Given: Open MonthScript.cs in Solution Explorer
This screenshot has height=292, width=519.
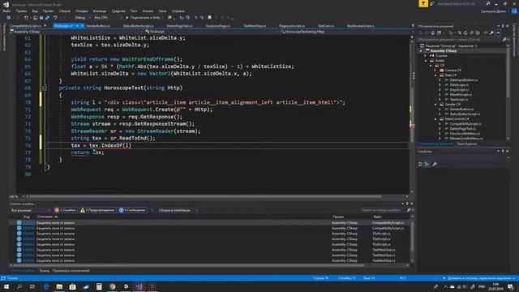Looking at the screenshot, I should tap(461, 94).
